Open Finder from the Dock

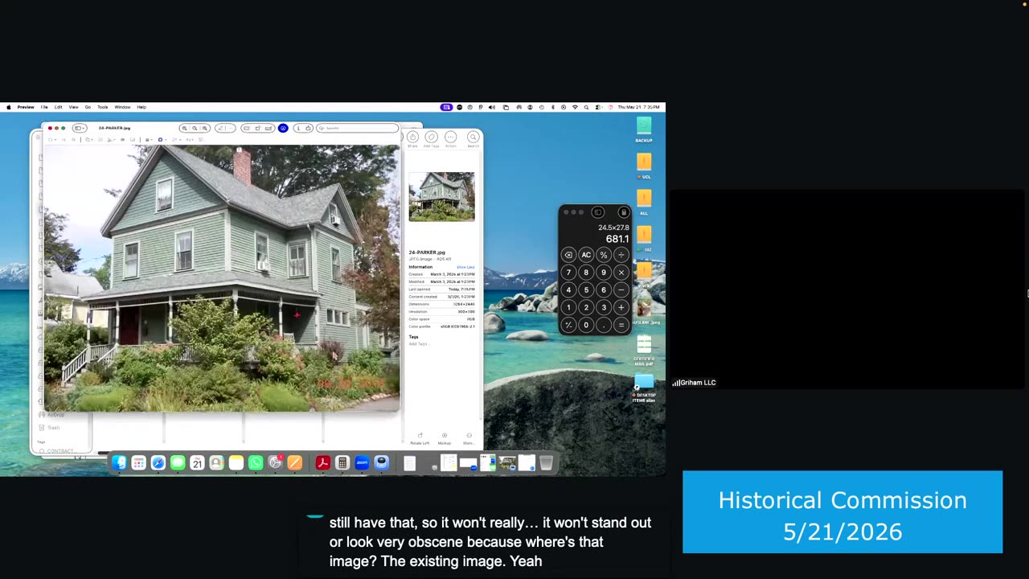119,462
